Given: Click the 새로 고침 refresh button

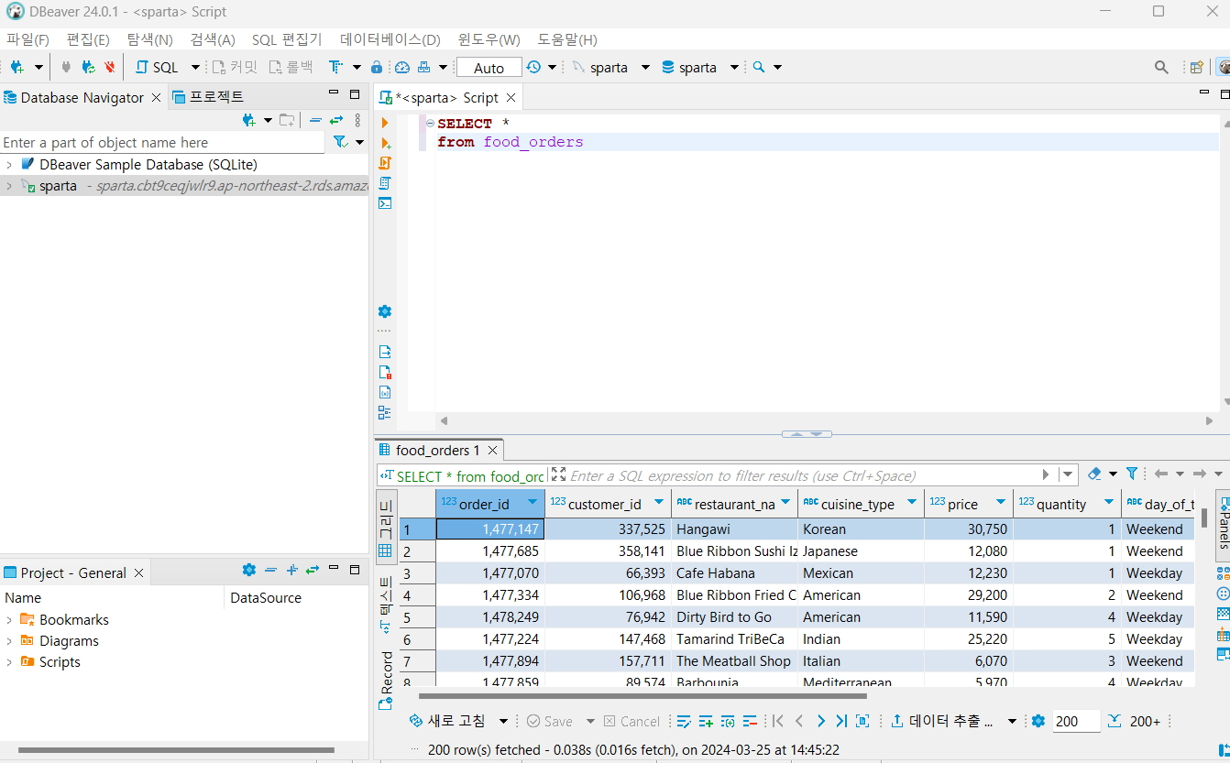Looking at the screenshot, I should (x=448, y=722).
